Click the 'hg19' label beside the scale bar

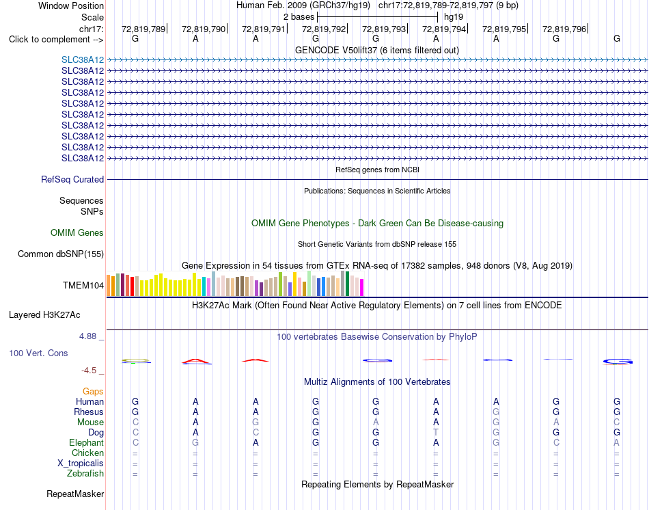point(454,17)
